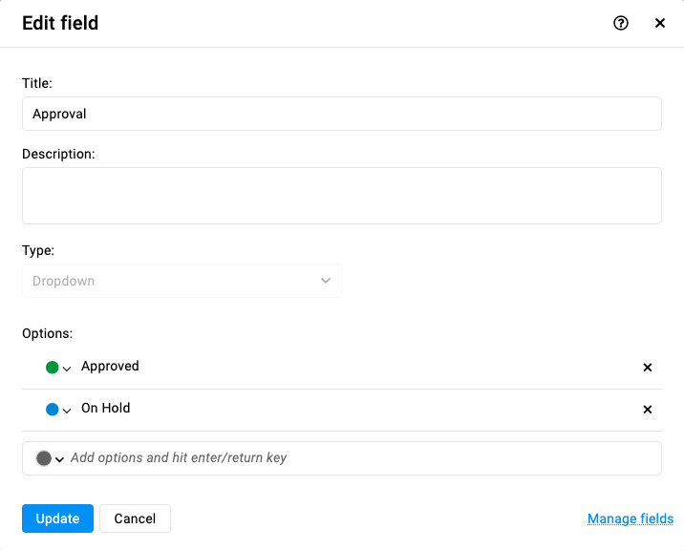The width and height of the screenshot is (684, 550).
Task: Remove the Approved option
Action: tap(648, 368)
